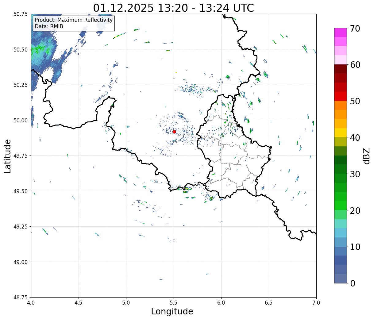
Task: Click the light cyan colorbar segment near 15 dBZ
Action: pos(340,224)
